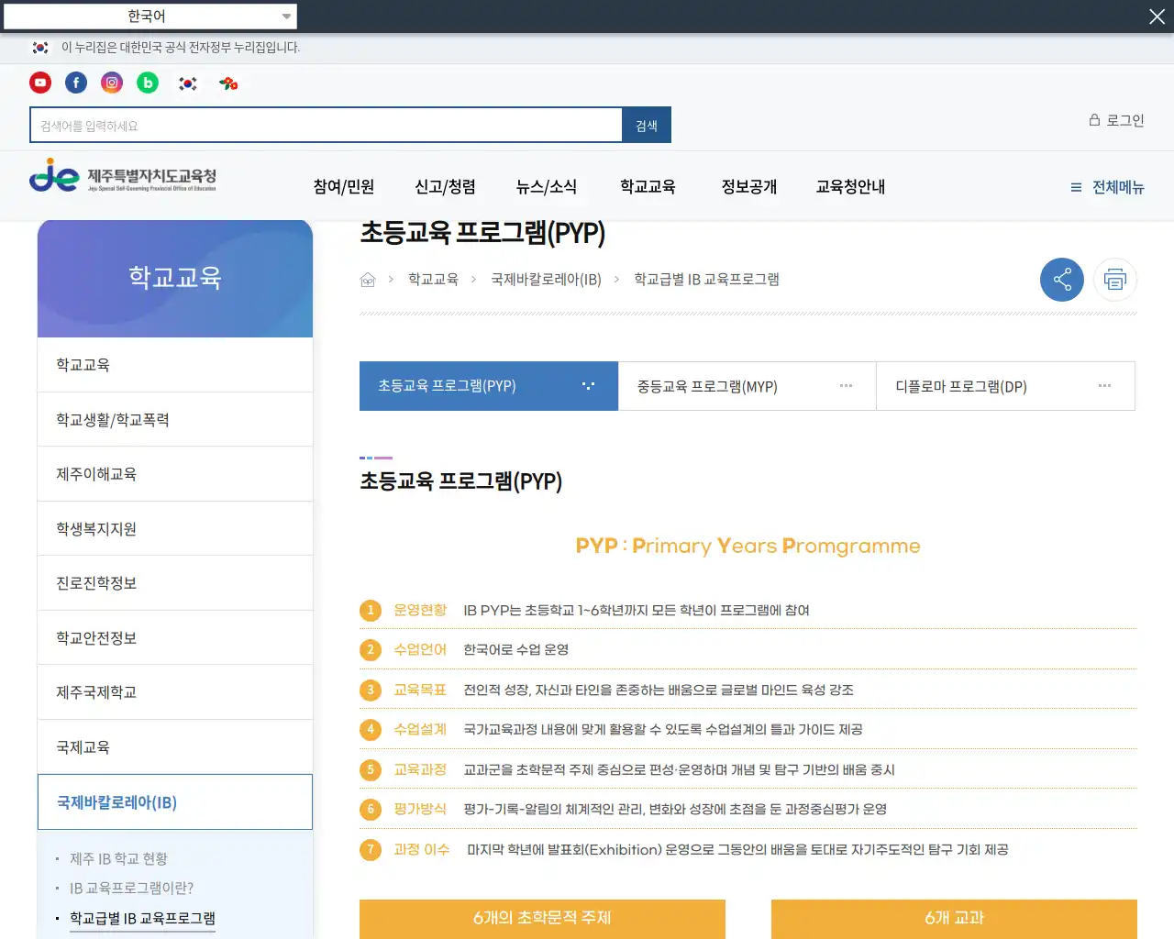The width and height of the screenshot is (1174, 939).
Task: Expand the 초등교육 프로그램(PYP) tab dots
Action: tap(588, 386)
